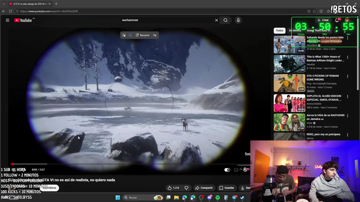Open Discord from the taskbar
The height and width of the screenshot is (202, 360).
click(210, 198)
